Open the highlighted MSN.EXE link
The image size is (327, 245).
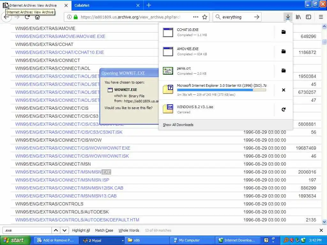tap(63, 172)
